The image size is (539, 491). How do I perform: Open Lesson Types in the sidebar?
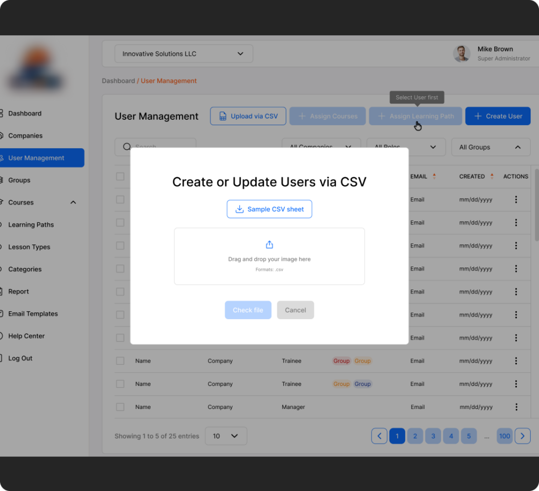click(x=29, y=247)
